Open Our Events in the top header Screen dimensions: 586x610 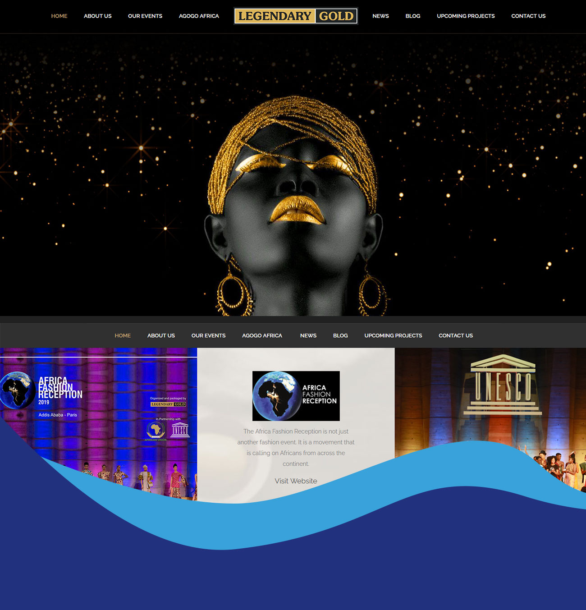[145, 16]
